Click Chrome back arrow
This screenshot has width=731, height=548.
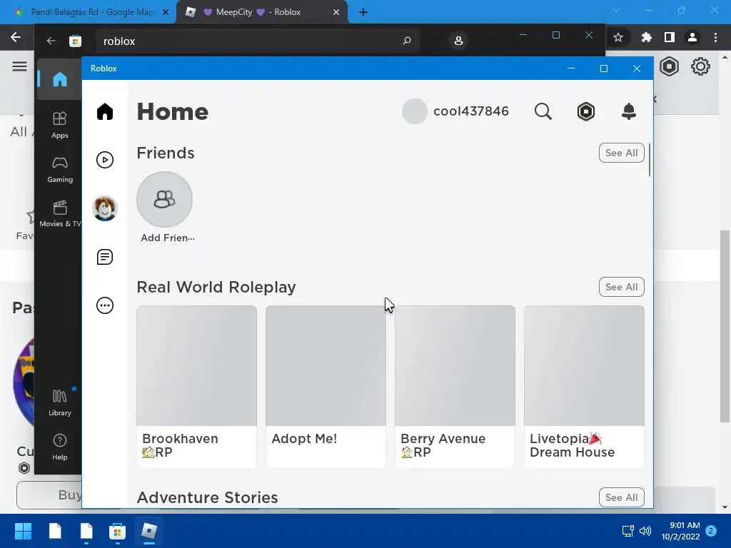[16, 37]
